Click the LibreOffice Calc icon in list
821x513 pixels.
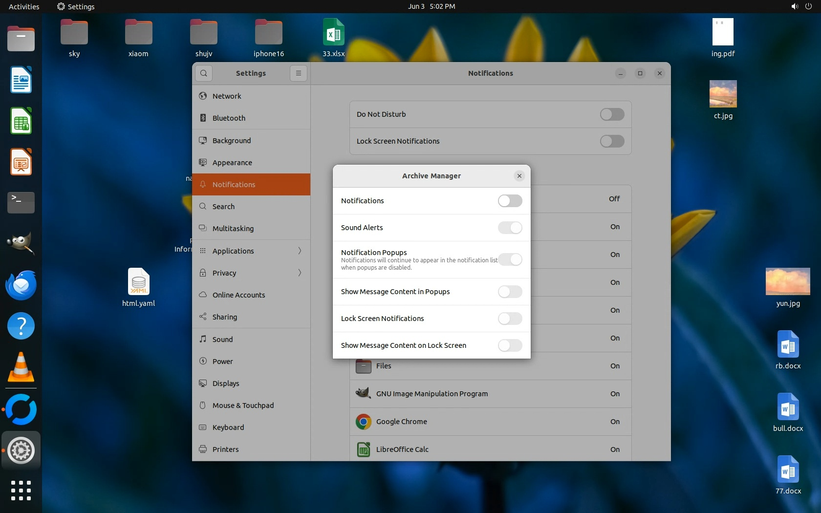pyautogui.click(x=363, y=449)
